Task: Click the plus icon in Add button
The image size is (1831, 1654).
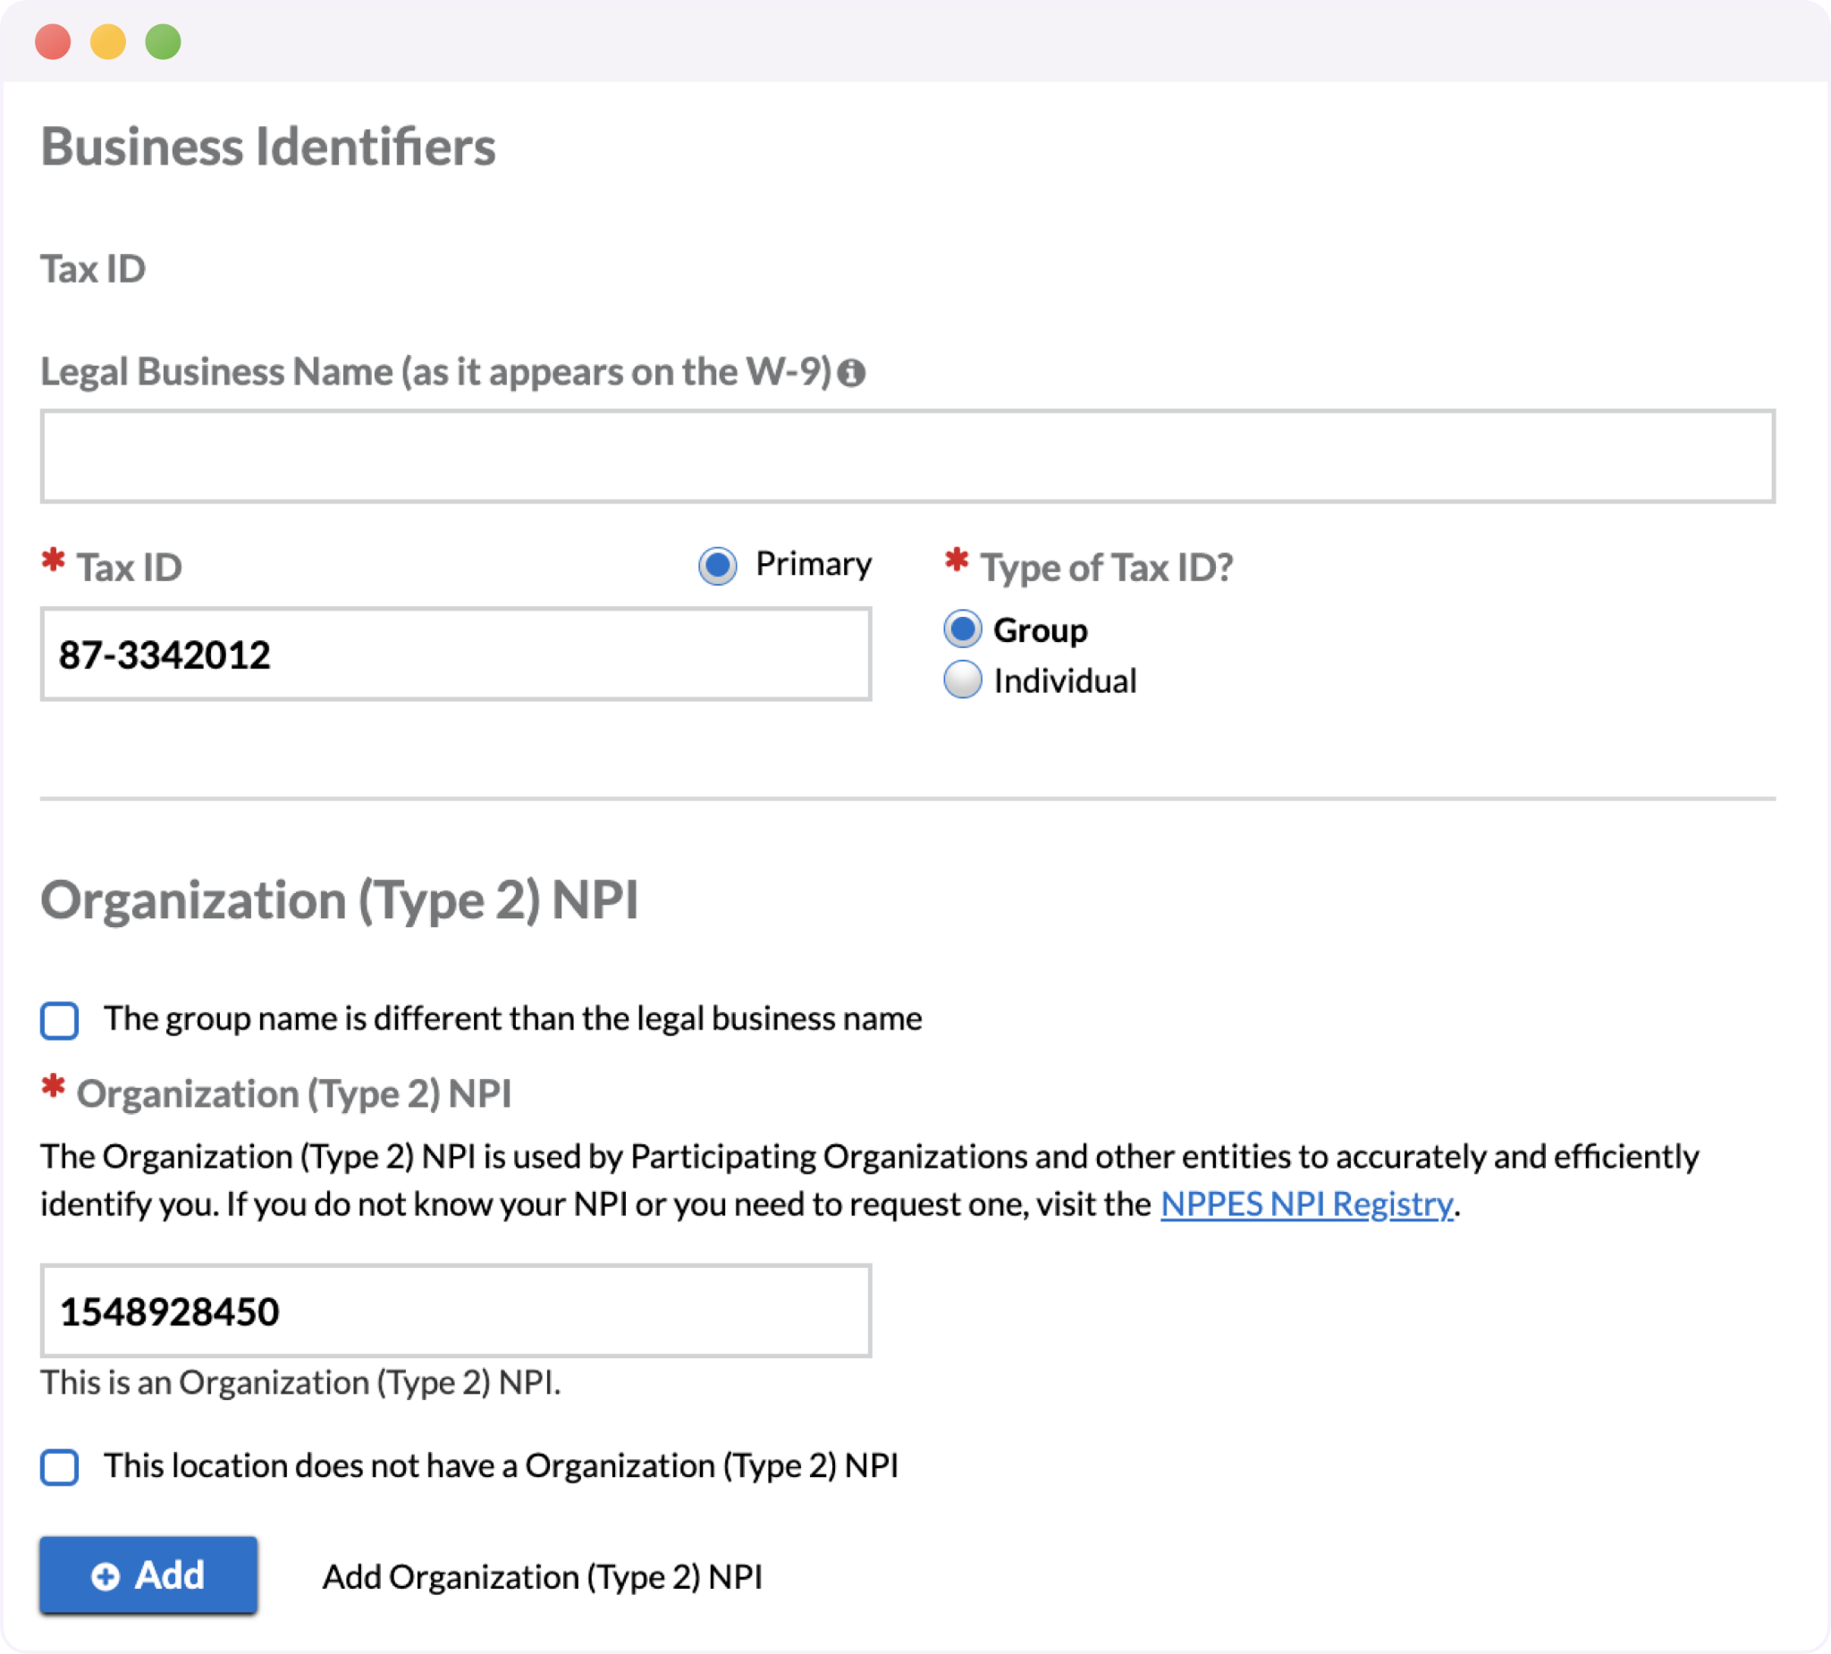Action: [105, 1576]
